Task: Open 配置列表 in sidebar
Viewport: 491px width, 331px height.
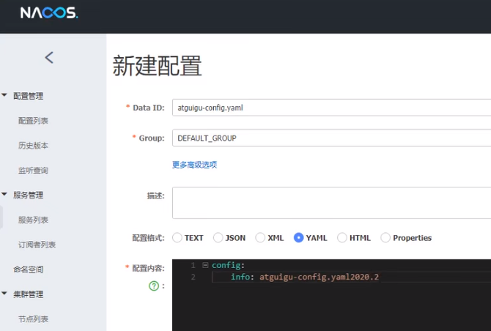Action: pos(34,120)
